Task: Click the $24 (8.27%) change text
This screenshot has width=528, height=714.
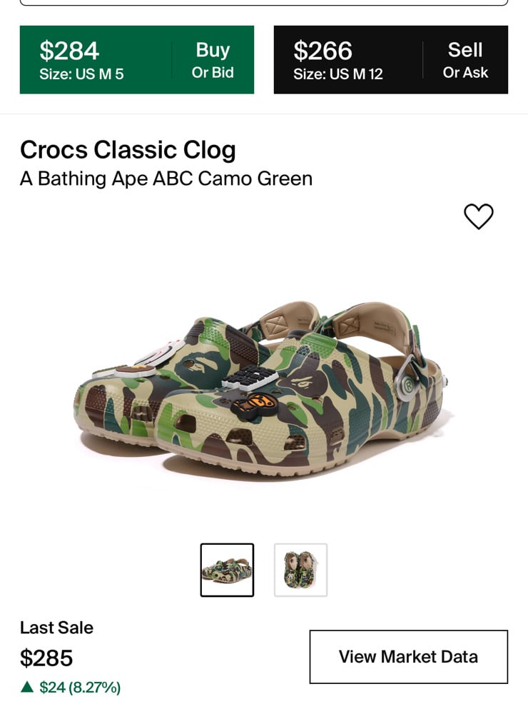Action: (x=80, y=687)
